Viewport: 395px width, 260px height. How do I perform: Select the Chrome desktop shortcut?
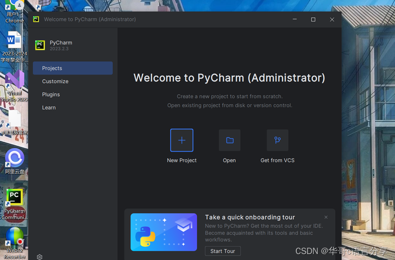(x=14, y=11)
